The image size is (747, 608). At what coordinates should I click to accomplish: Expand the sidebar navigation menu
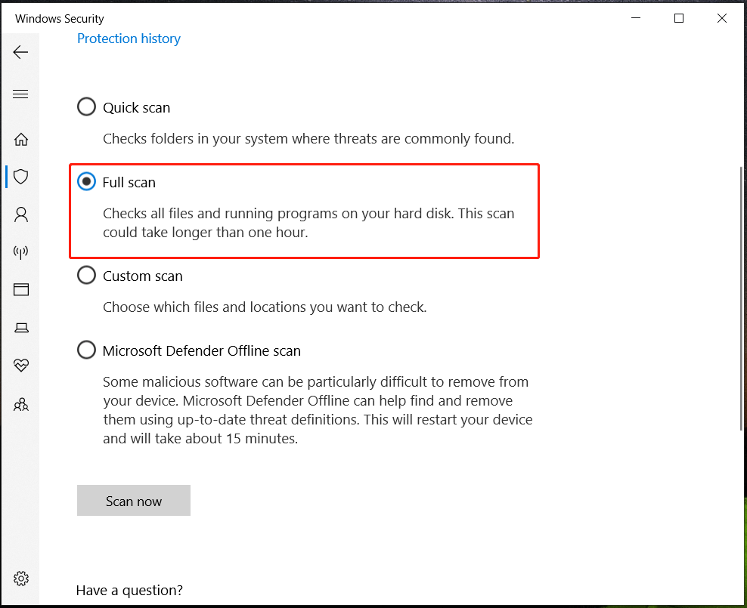20,94
